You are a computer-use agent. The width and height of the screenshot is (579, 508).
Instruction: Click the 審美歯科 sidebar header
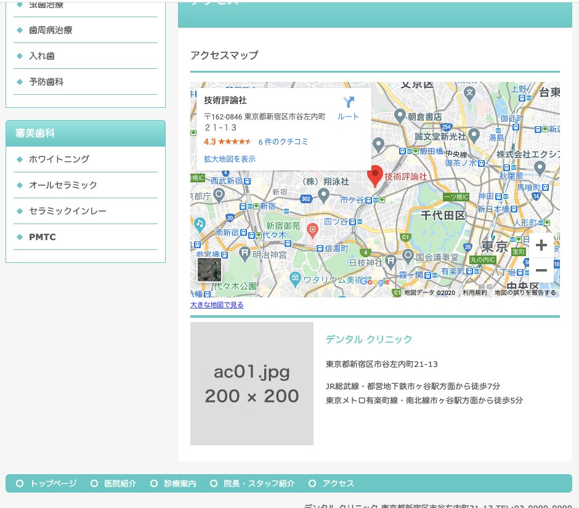(85, 133)
